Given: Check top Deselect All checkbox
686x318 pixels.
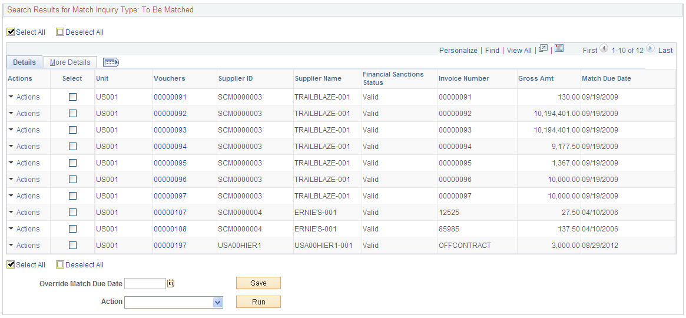Looking at the screenshot, I should pyautogui.click(x=61, y=32).
